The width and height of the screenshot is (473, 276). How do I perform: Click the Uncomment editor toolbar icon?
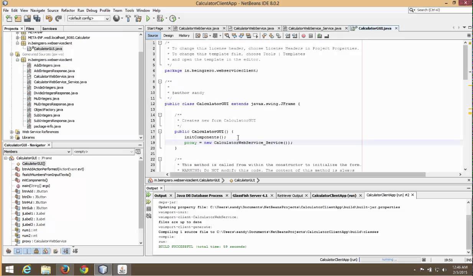click(x=327, y=36)
